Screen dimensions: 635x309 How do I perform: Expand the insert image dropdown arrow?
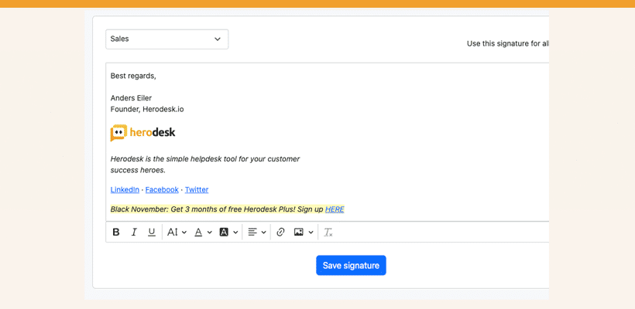click(x=311, y=233)
